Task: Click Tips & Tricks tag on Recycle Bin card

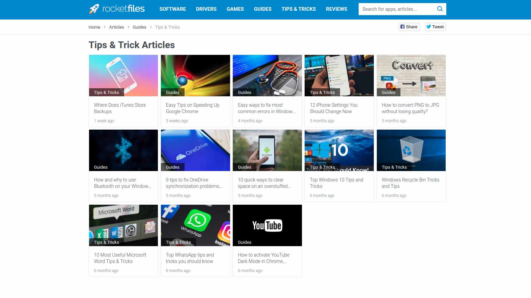Action: pyautogui.click(x=394, y=167)
